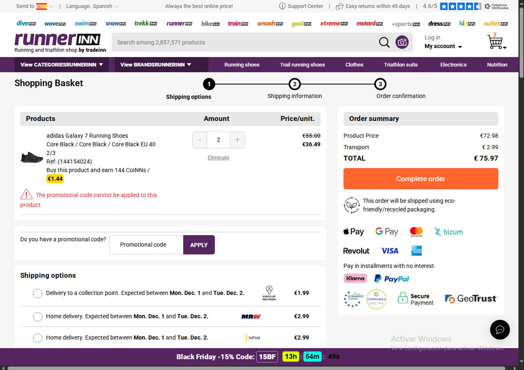
Task: Open the motardinn store logo link
Action: click(370, 23)
